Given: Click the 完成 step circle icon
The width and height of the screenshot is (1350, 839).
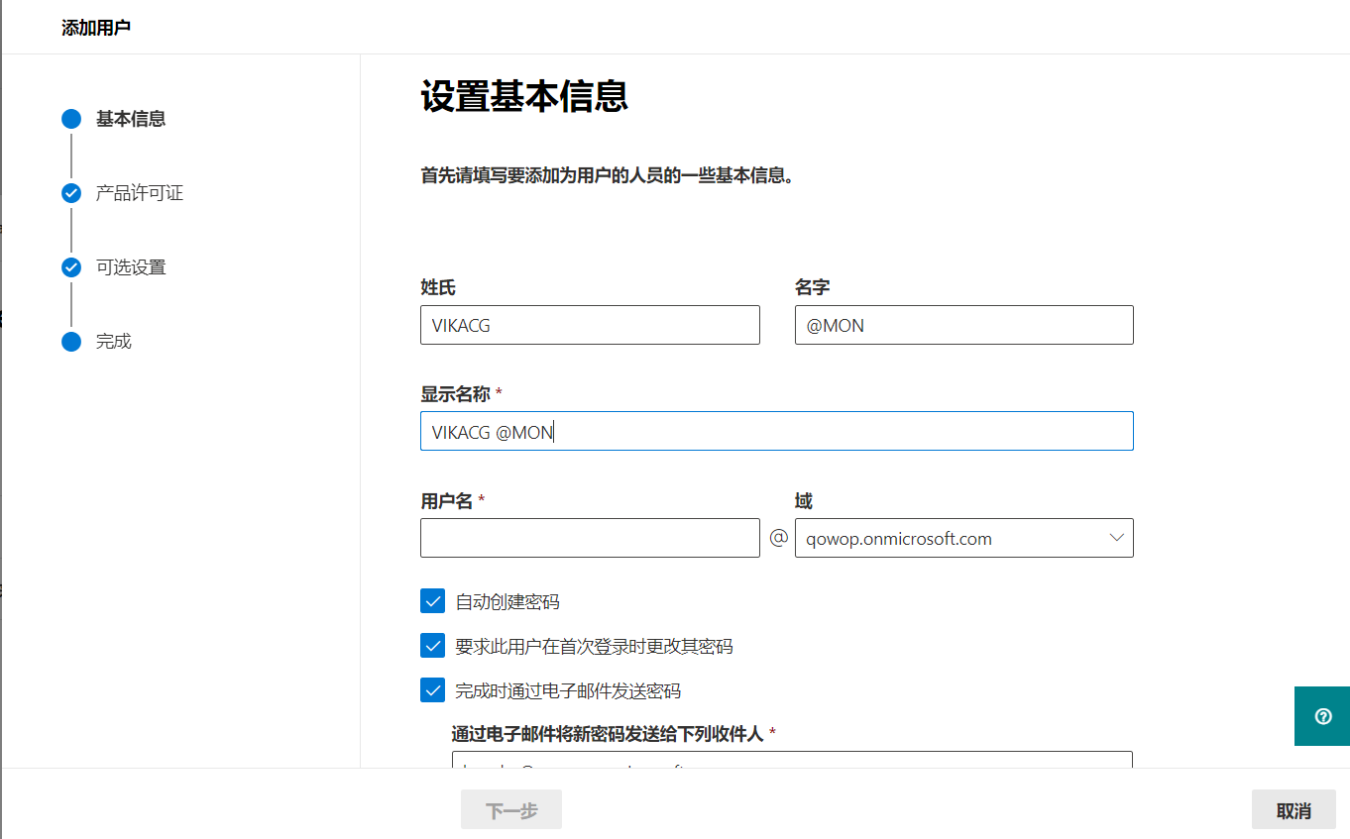Looking at the screenshot, I should (71, 342).
